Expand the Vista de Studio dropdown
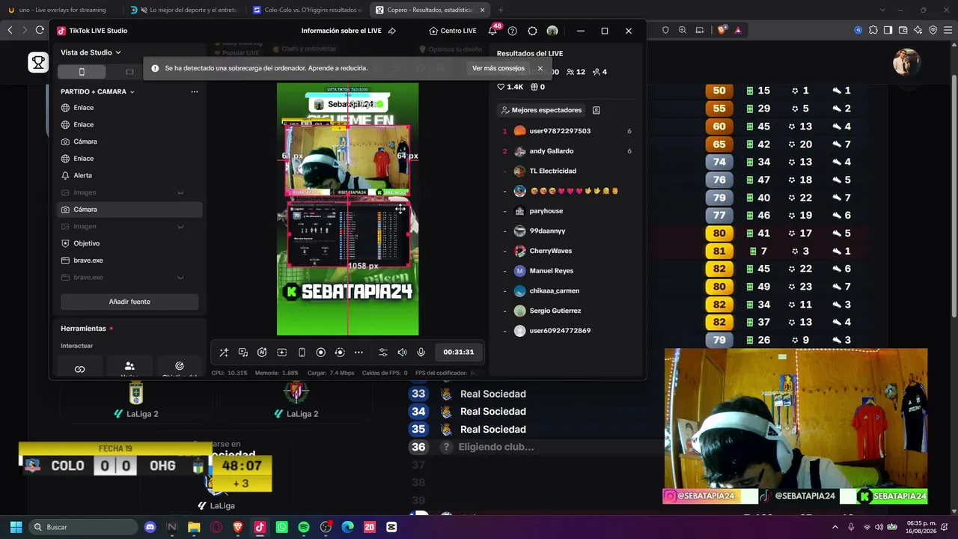 coord(91,52)
